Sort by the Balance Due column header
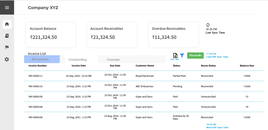 point(247,66)
